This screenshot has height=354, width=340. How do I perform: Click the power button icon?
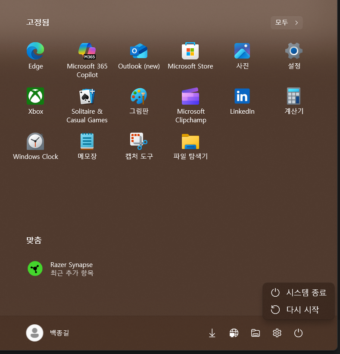299,333
